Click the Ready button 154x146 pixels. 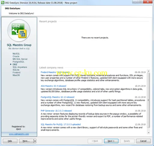(x=127, y=141)
